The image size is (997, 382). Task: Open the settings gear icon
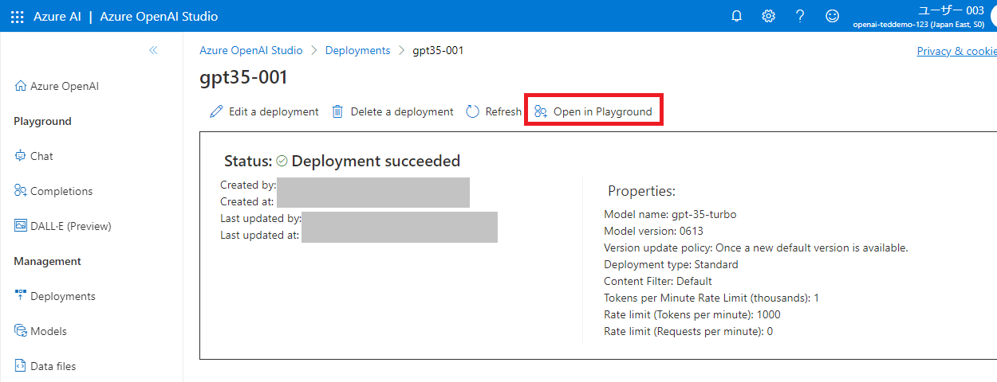click(x=768, y=16)
